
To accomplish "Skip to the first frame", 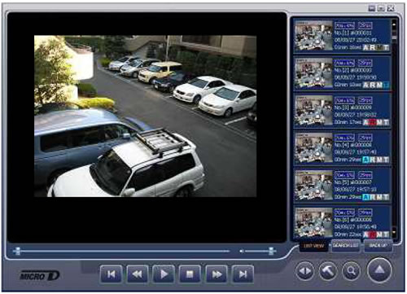I will 111,274.
